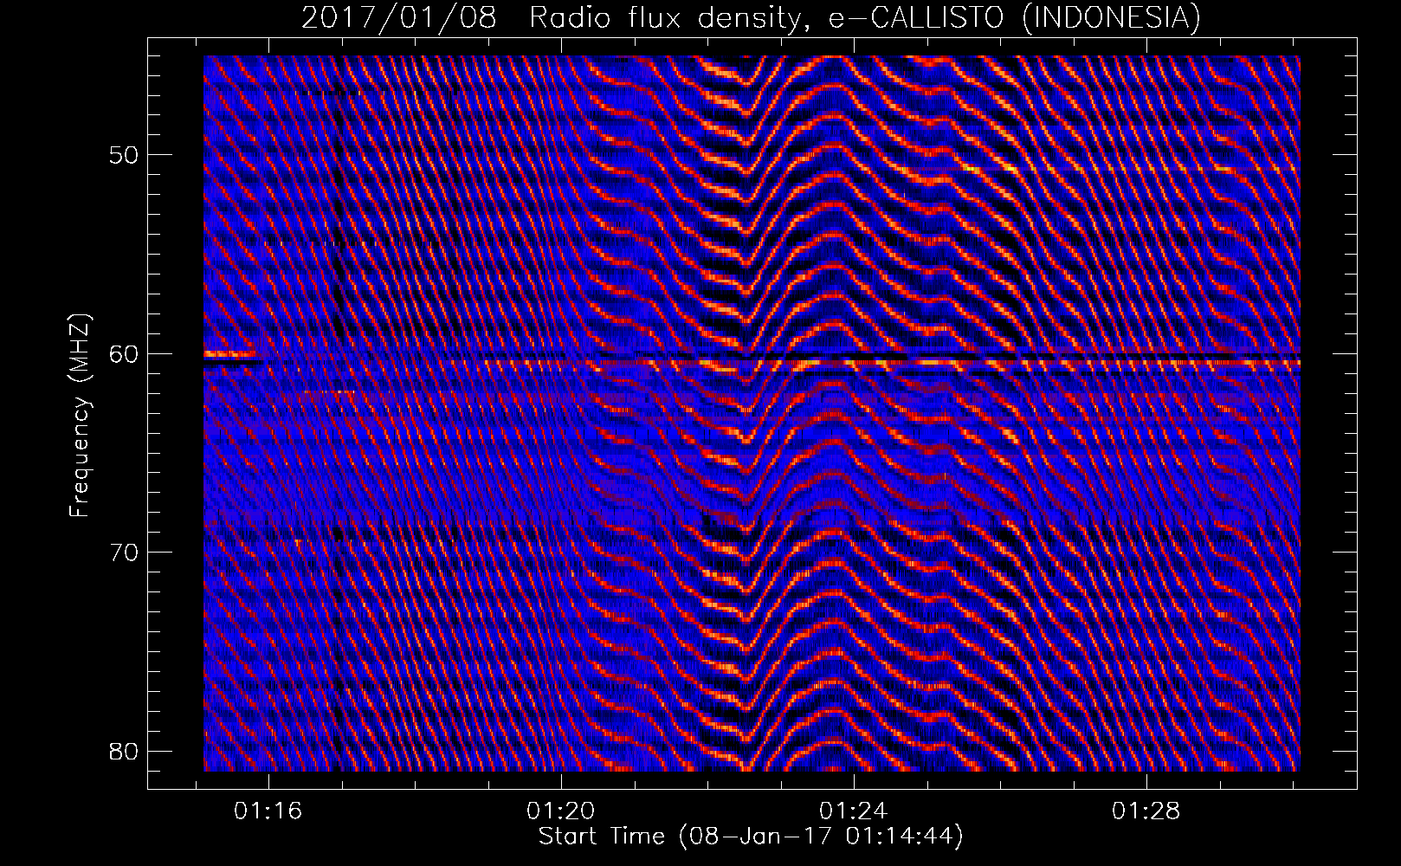Click the 50 frequency tick label

coord(123,155)
